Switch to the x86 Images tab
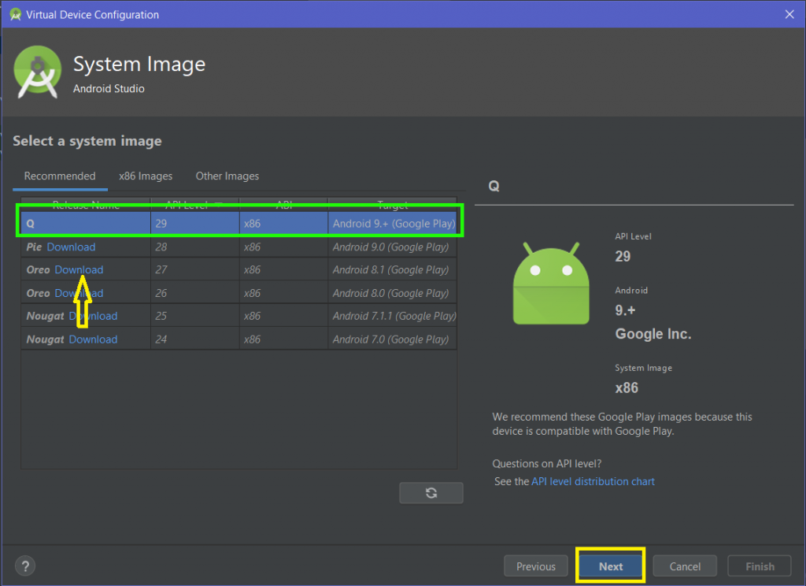Screen dimensions: 806x586 pyautogui.click(x=145, y=176)
